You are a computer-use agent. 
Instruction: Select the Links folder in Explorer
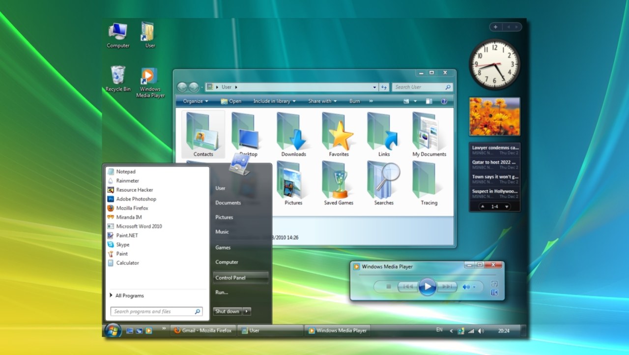(384, 135)
